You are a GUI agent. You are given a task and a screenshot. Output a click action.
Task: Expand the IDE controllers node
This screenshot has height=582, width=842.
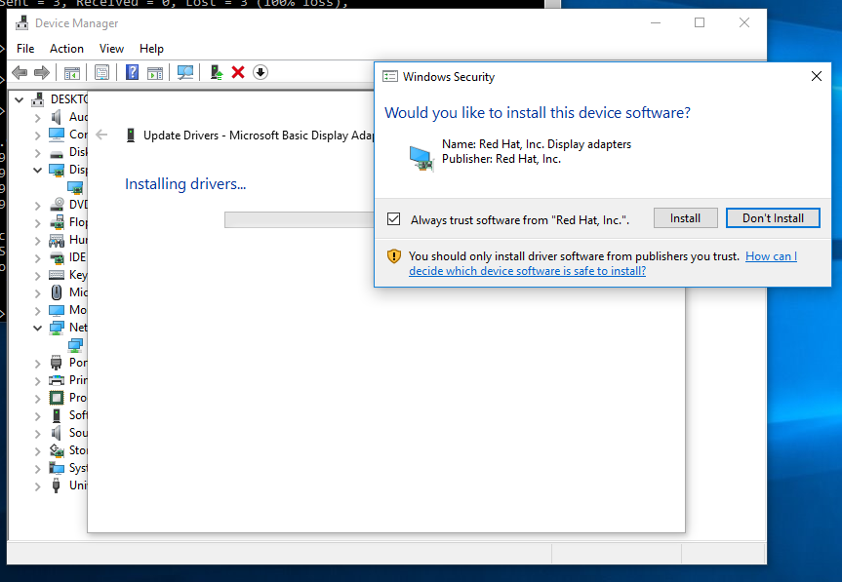pyautogui.click(x=37, y=258)
